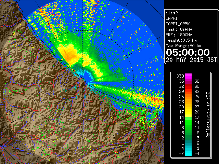Click the 'Reflectivity in dBZ' axis label

coord(208,115)
